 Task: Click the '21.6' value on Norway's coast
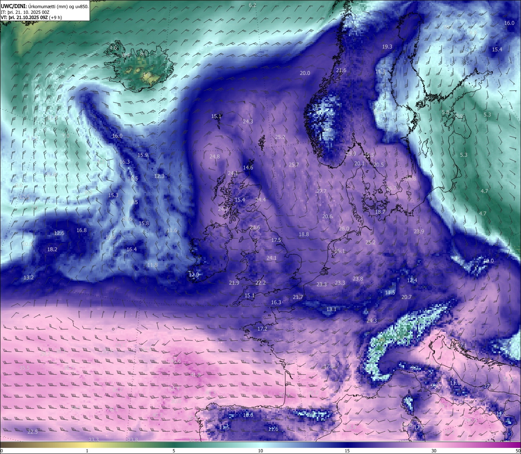pyautogui.click(x=341, y=70)
